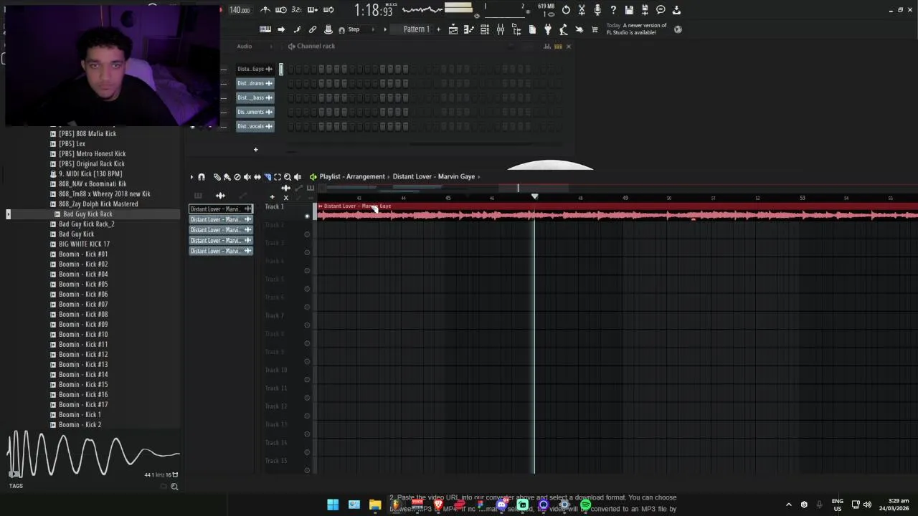The height and width of the screenshot is (516, 918).
Task: Select the playlist slip tool arrows icon
Action: 257,177
